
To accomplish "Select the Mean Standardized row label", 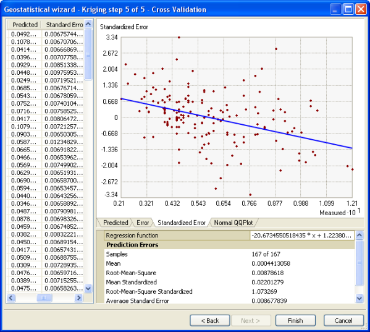I will point(132,282).
